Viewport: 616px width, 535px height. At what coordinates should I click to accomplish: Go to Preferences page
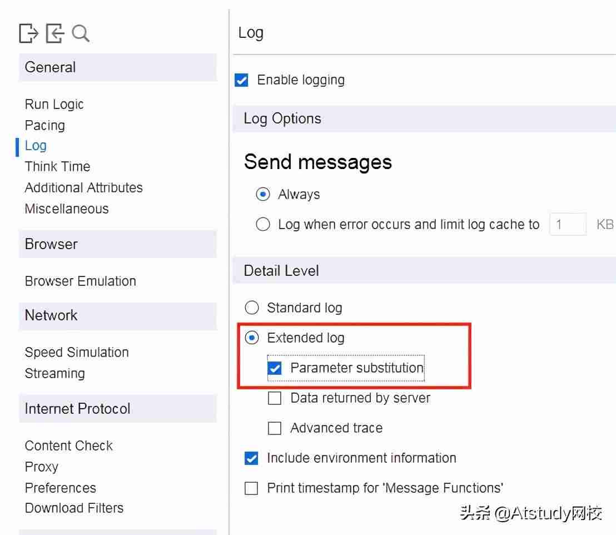(61, 488)
